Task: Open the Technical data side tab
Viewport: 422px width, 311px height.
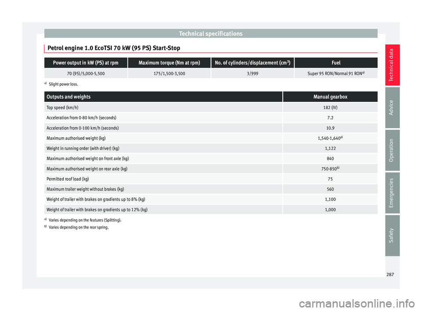Action: click(x=392, y=65)
